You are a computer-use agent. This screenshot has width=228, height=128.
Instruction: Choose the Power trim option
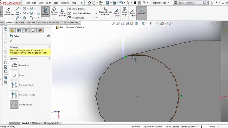point(14,65)
